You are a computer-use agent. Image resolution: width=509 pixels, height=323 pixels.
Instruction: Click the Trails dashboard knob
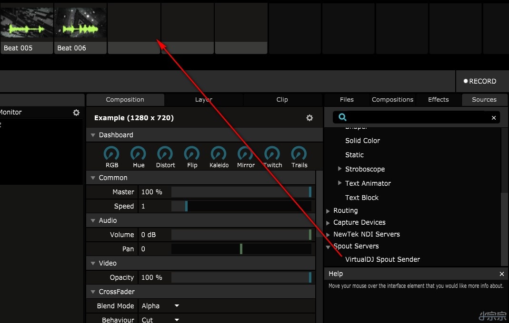pos(299,153)
